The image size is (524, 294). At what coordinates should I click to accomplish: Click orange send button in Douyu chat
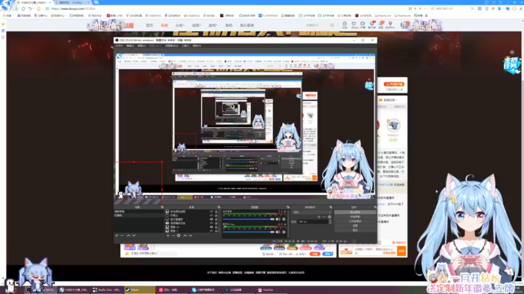402,251
